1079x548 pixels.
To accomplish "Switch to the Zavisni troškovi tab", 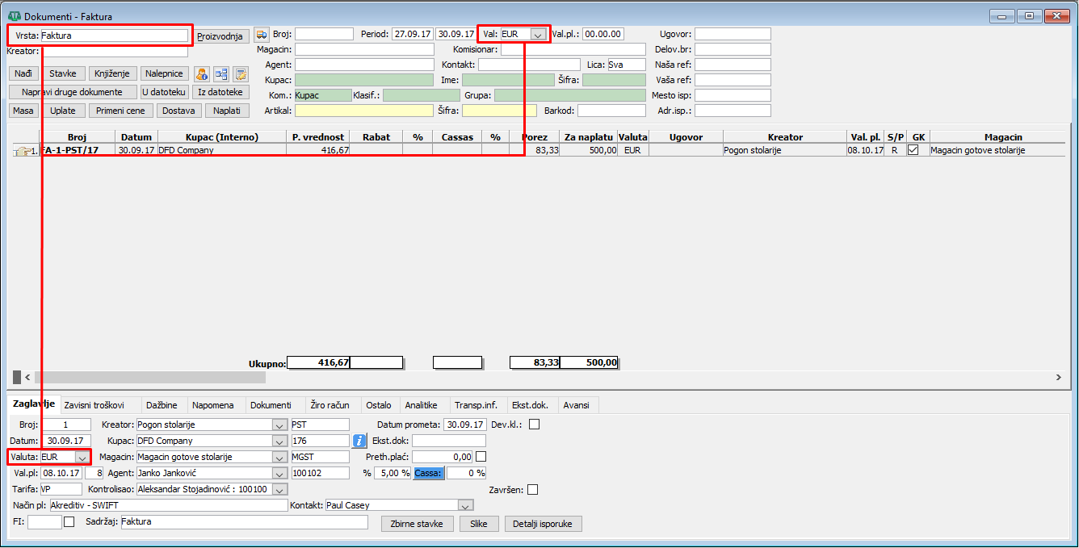I will [x=94, y=405].
